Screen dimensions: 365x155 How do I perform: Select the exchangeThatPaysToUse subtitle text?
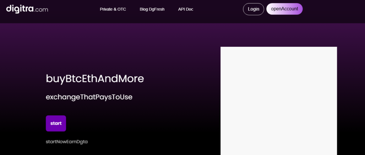(x=89, y=97)
